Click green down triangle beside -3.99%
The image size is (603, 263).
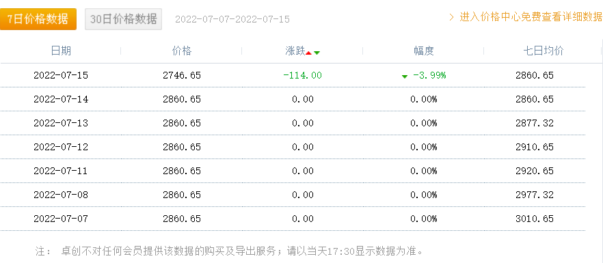(405, 77)
